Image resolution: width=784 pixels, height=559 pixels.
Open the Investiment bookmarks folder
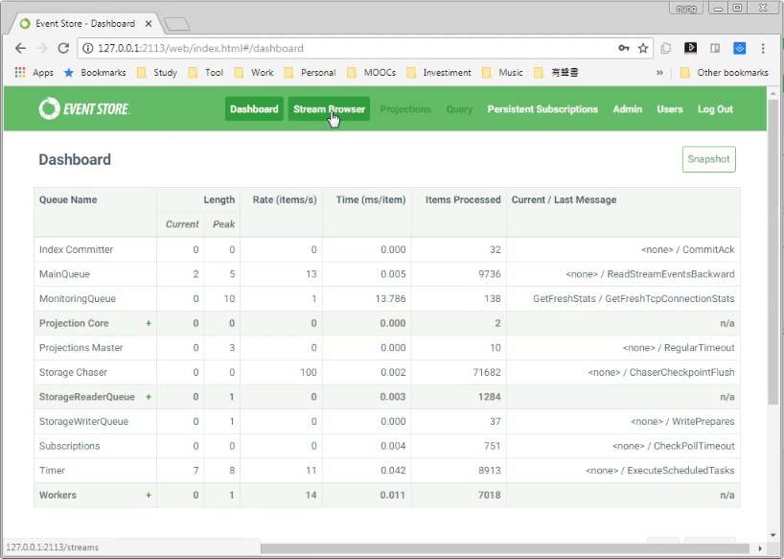tap(439, 73)
